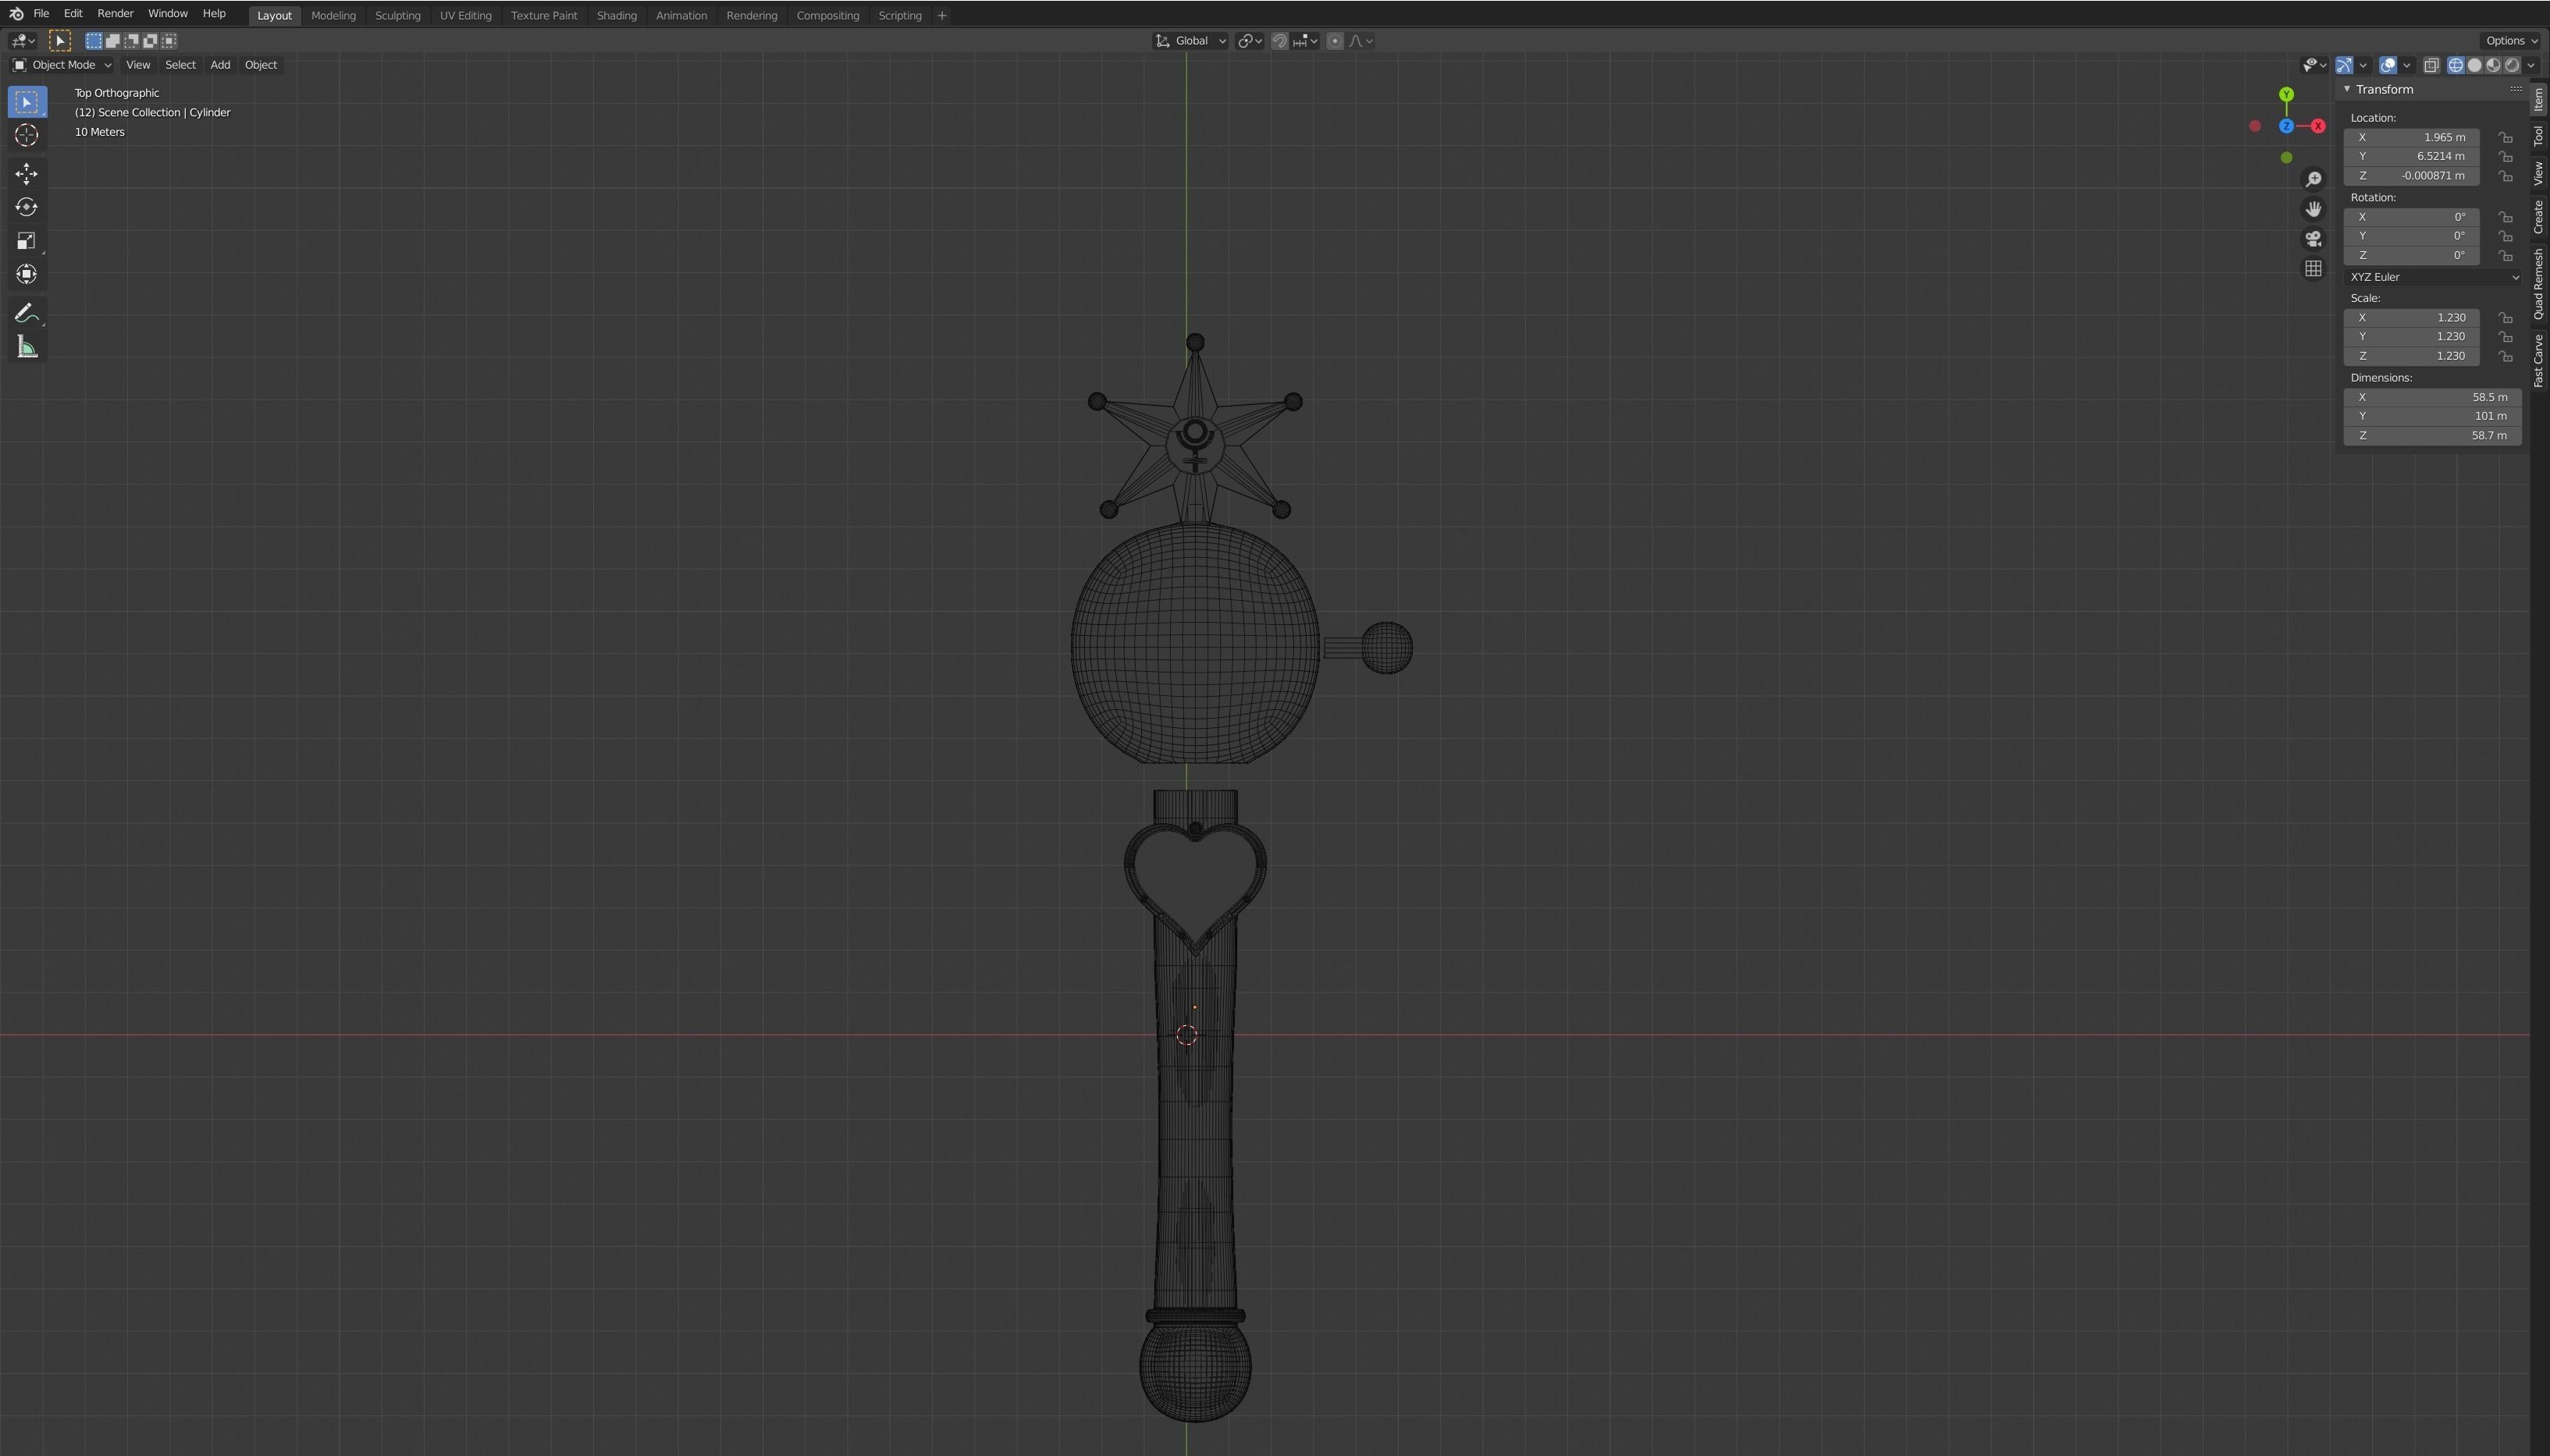Image resolution: width=2550 pixels, height=1456 pixels.
Task: Switch to solid viewport shading
Action: (x=2474, y=65)
